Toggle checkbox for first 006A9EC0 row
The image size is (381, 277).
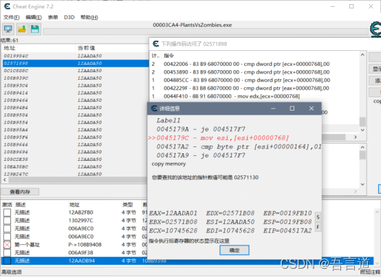7,228
